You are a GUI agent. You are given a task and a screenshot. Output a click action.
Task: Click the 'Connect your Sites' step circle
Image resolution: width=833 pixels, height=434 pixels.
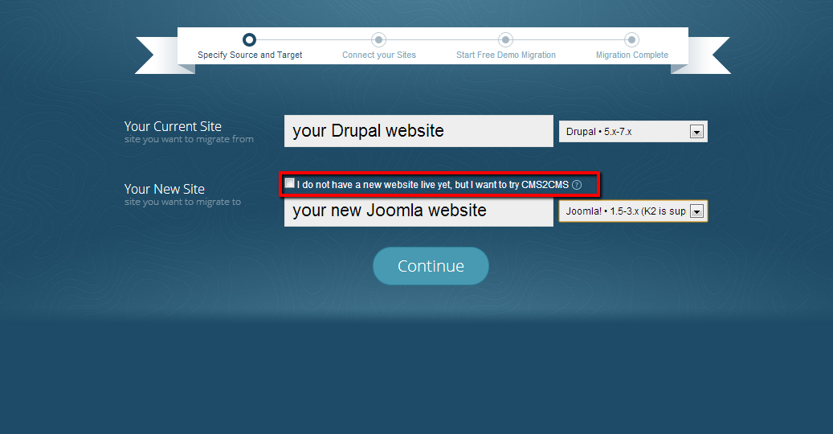[378, 39]
